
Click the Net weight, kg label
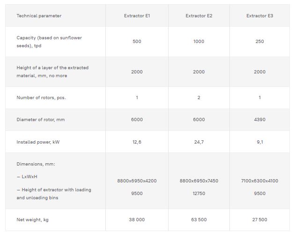pyautogui.click(x=32, y=220)
